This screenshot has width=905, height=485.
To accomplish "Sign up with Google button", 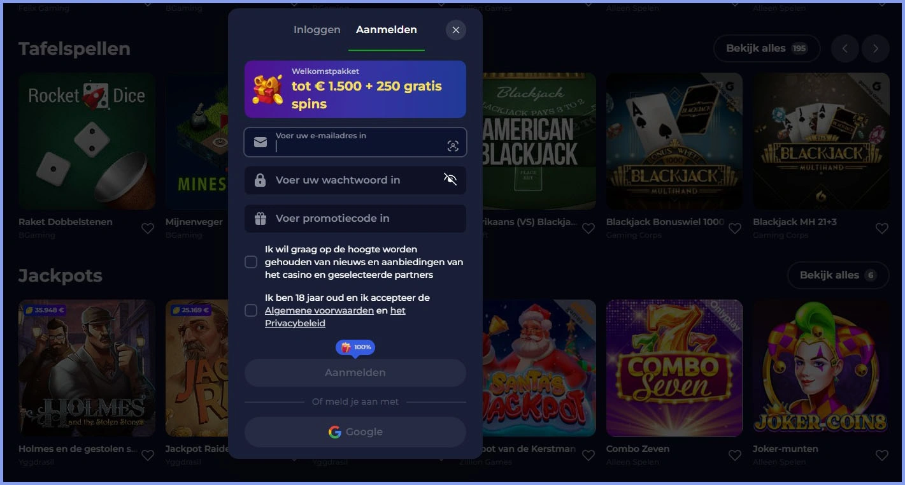I will click(355, 432).
